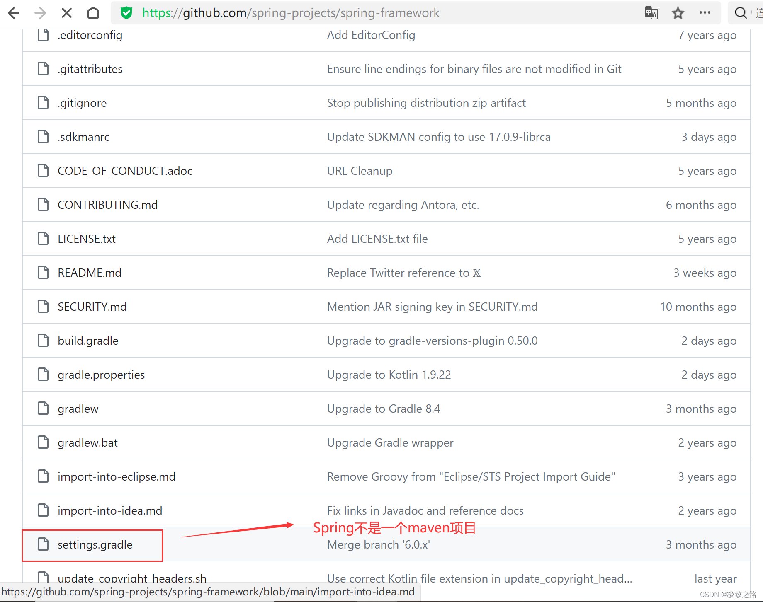Click file icon beside CONTRIBUTING.md

click(43, 204)
